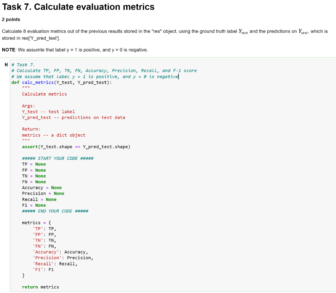Click the END YOUR CODE comment line
Viewport: 336px width, 293px height.
tap(54, 211)
